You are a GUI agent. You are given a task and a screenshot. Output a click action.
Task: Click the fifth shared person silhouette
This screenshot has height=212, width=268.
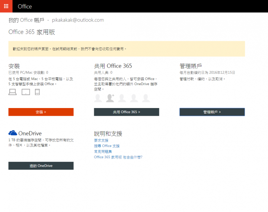pos(146,98)
